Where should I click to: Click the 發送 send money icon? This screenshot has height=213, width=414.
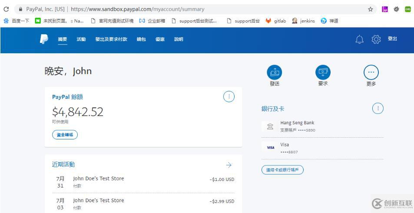275,72
